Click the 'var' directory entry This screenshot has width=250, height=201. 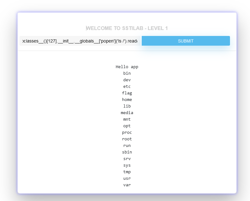(127, 185)
